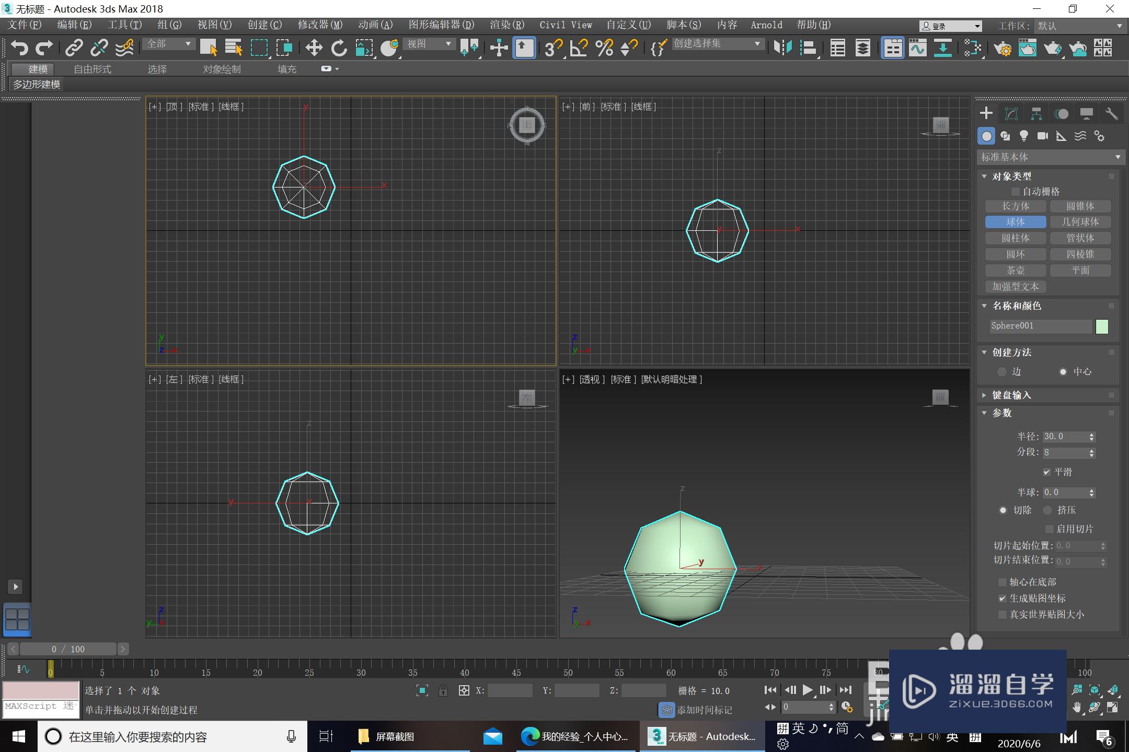Screen dimensions: 1129x752
Task: Activate the Select and Scale tool
Action: coord(364,48)
